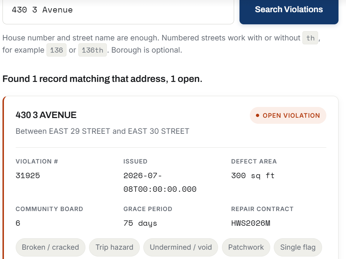This screenshot has height=259, width=346.
Task: Click the DEFECT AREA field label
Action: [x=254, y=161]
